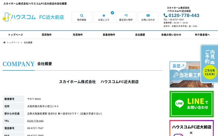Click the LINE speech bubble icon
Viewport: 218px width, 136px height.
180,103
